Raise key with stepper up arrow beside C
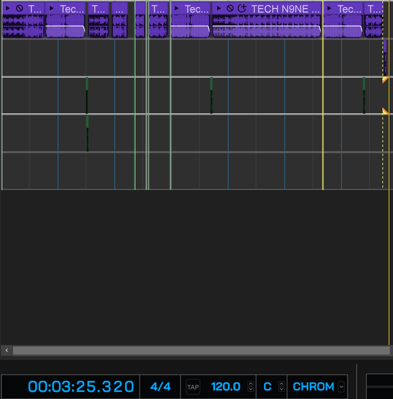393x399 pixels. click(281, 384)
